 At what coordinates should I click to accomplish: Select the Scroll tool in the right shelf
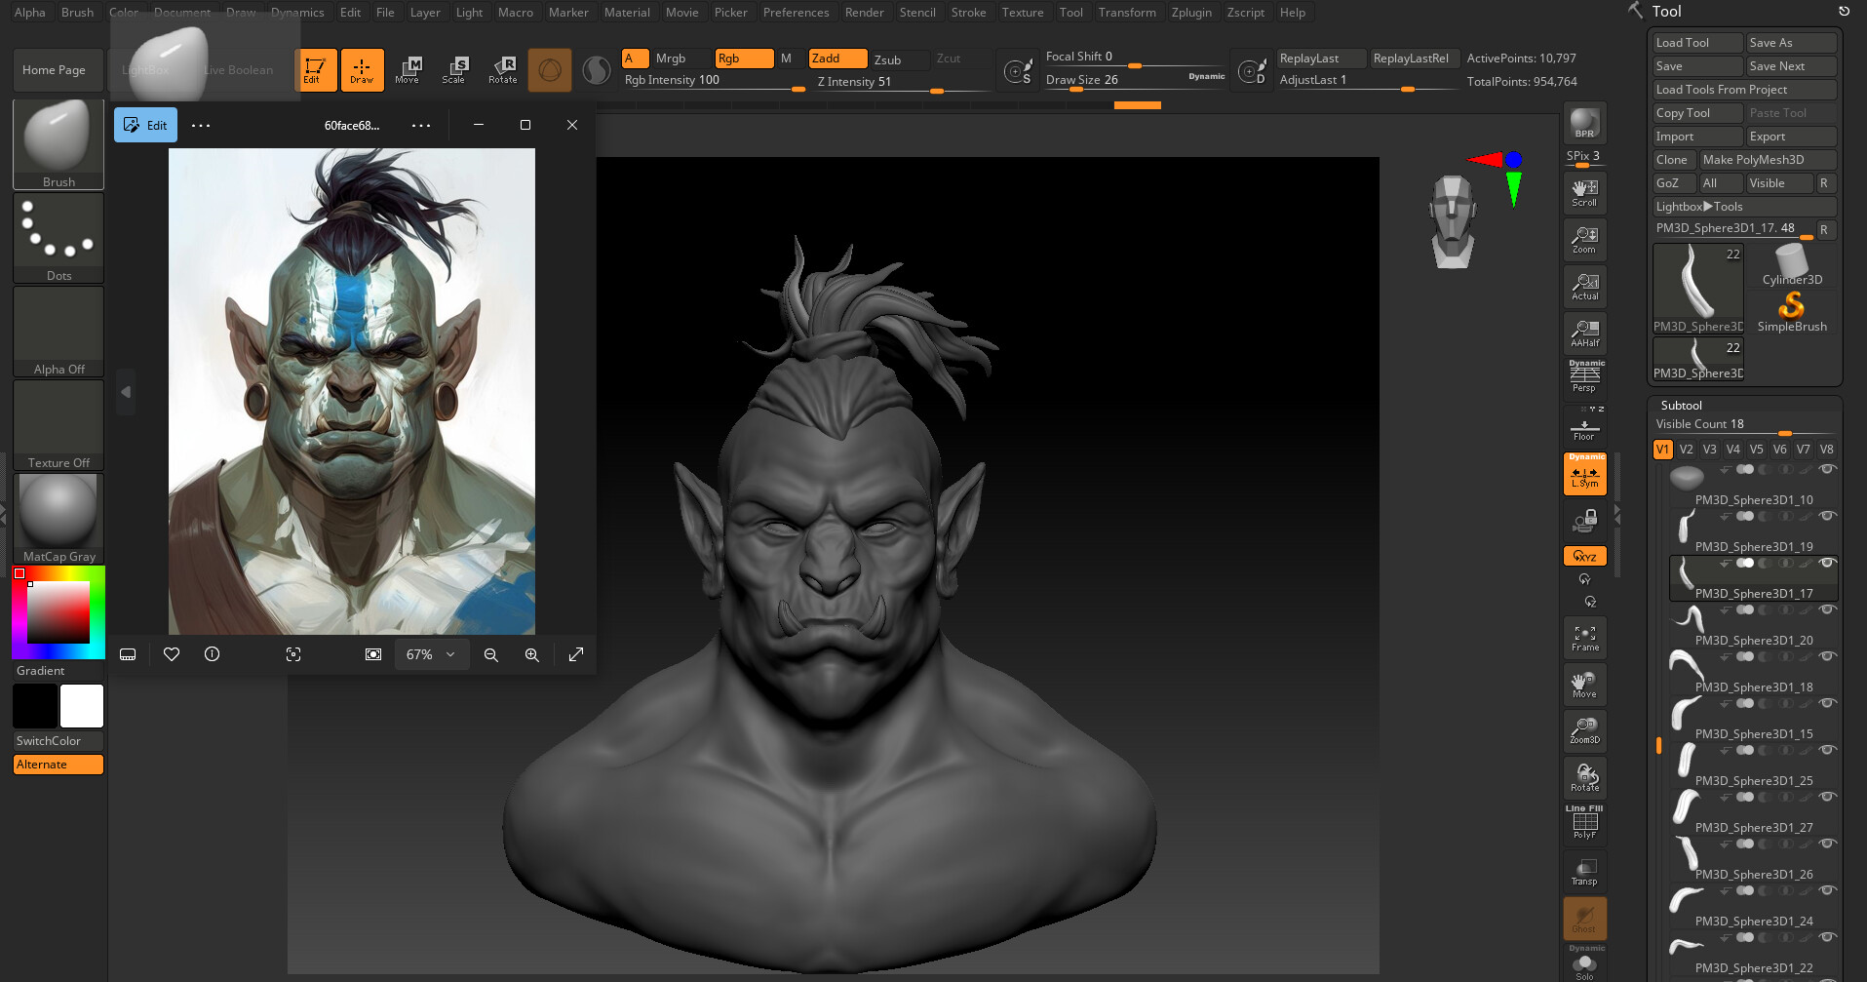coord(1583,192)
